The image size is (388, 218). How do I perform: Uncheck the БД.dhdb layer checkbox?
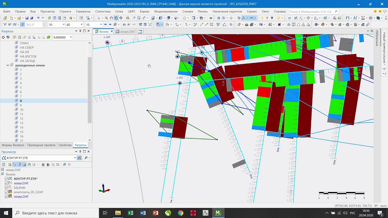click(6, 188)
